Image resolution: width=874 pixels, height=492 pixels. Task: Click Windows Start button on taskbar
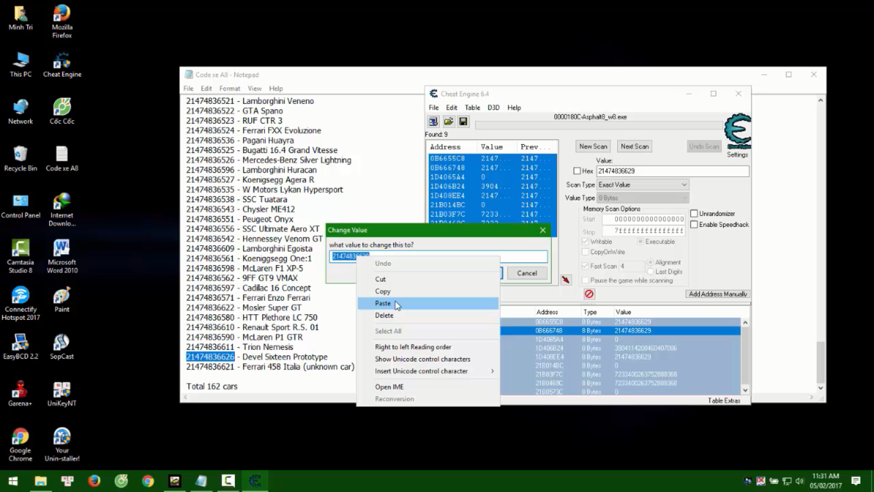pos(13,481)
